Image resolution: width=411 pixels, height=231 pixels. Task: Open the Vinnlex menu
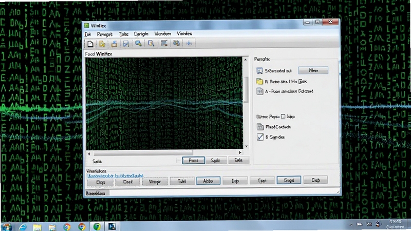tap(184, 33)
